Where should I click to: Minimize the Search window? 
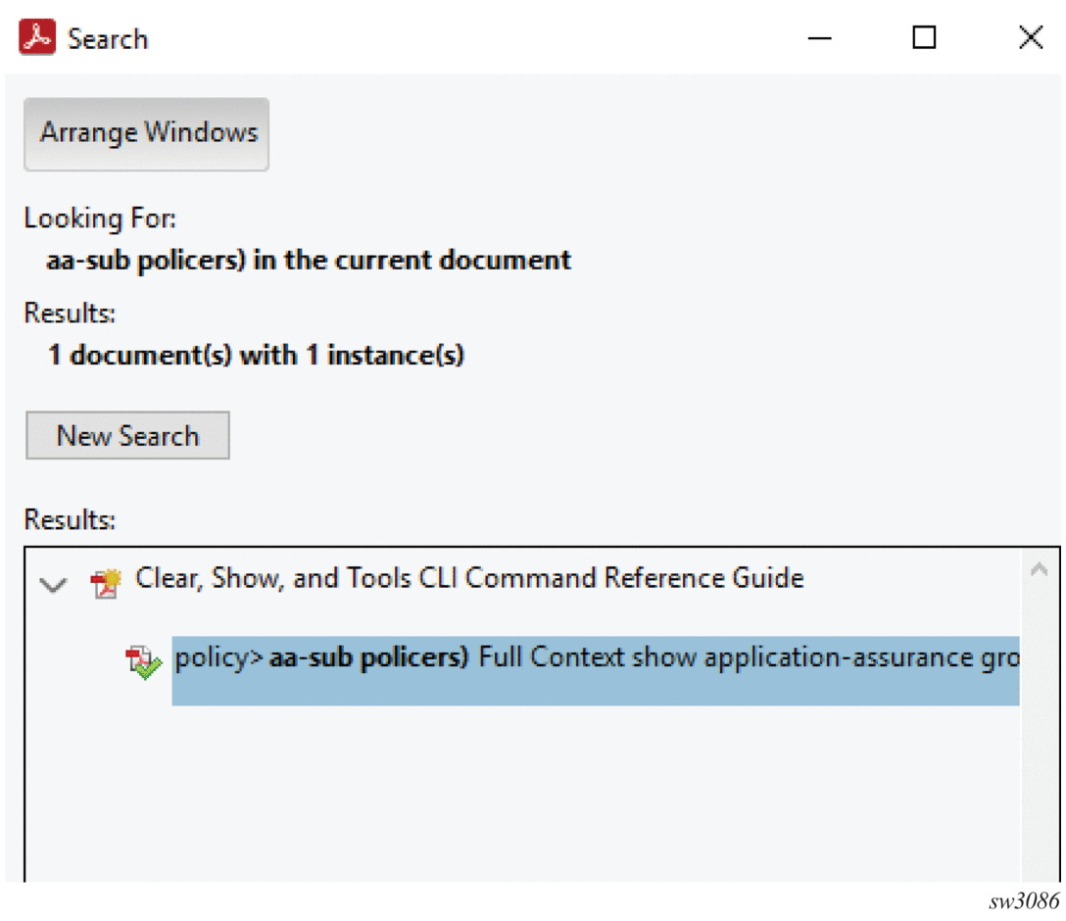coord(820,38)
